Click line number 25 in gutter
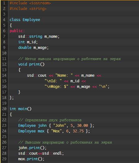The image size is (139, 163). coord(4,137)
